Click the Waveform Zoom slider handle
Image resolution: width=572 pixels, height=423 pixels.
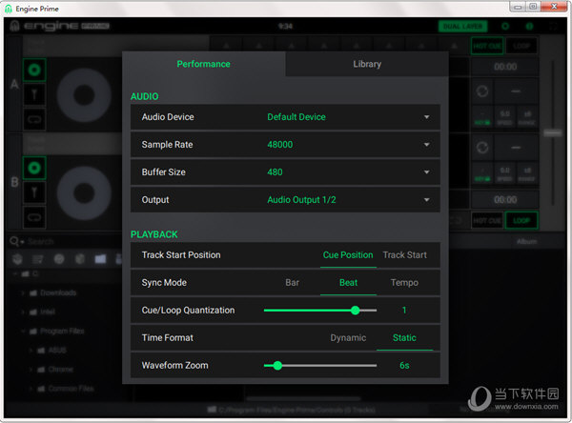[277, 366]
